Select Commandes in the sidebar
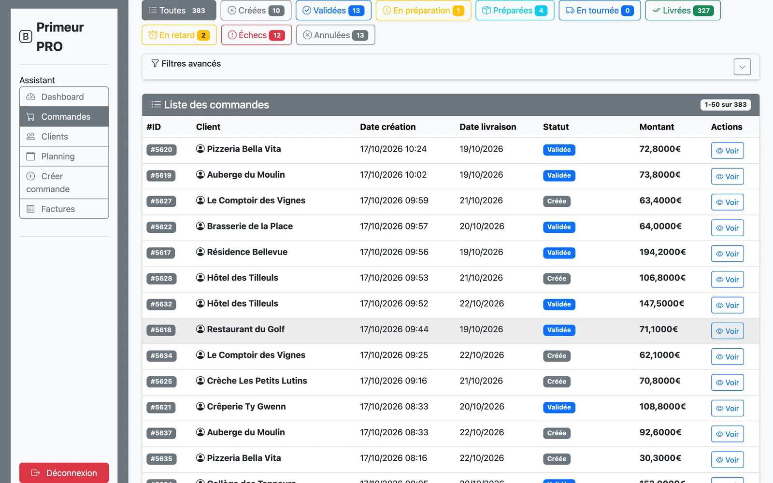Screen dimensions: 773x483 tap(64, 116)
